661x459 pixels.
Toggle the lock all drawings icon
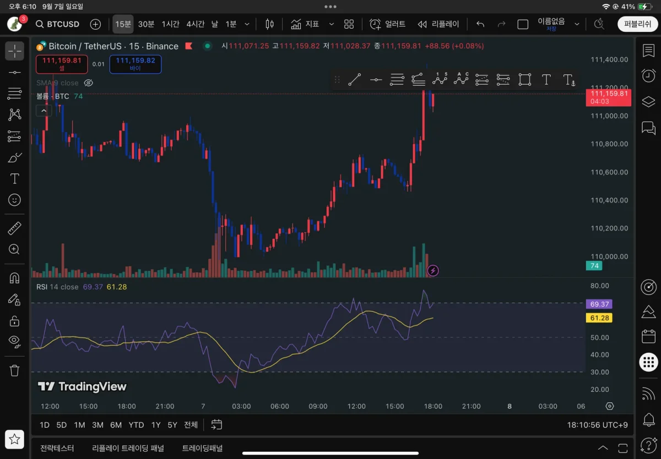coord(14,321)
